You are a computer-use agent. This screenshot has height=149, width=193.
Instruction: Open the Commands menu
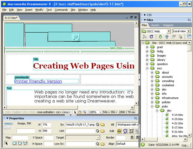[x=61, y=10]
